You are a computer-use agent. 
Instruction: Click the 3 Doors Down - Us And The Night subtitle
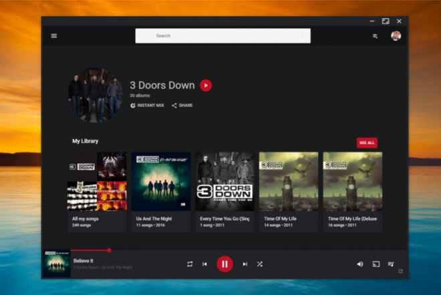click(103, 268)
